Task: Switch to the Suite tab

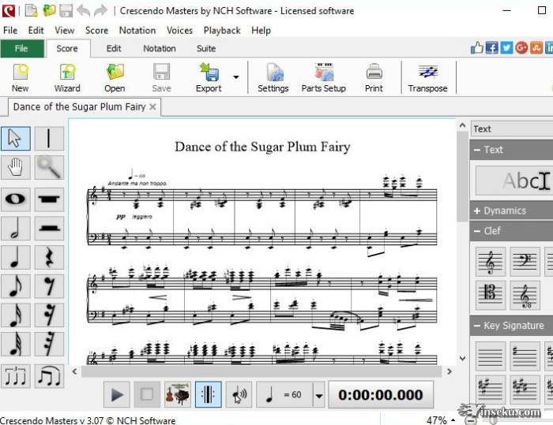Action: [206, 48]
